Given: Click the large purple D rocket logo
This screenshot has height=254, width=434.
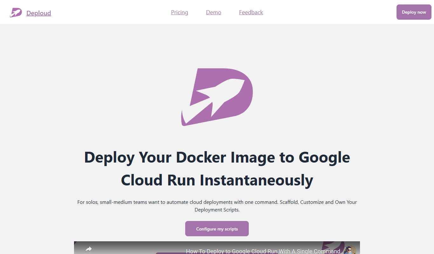Looking at the screenshot, I should (x=217, y=97).
